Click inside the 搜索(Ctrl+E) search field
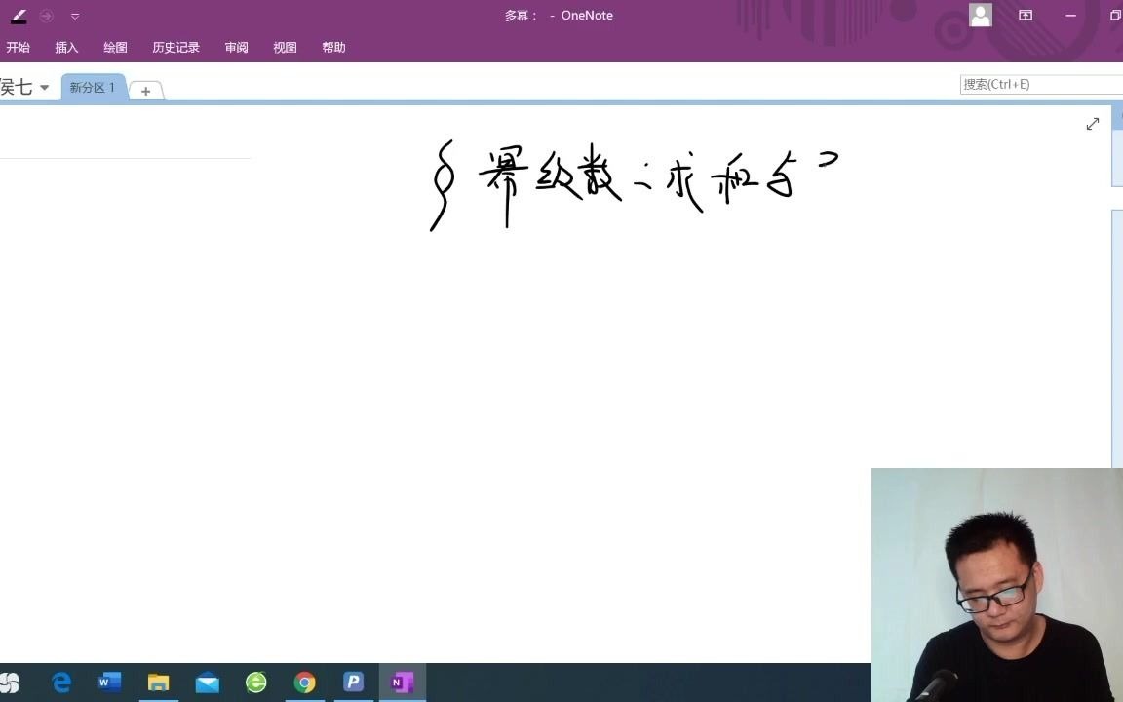The image size is (1123, 702). pos(1033,84)
